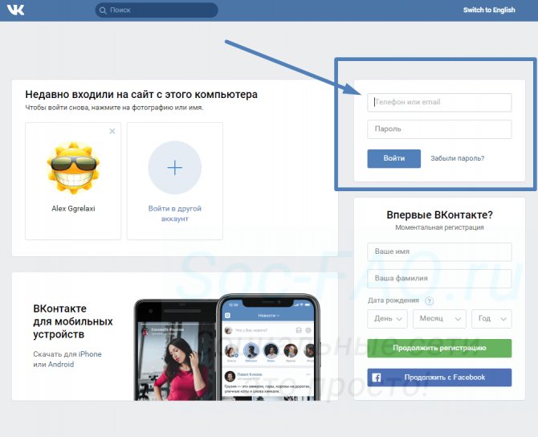Focus the Поиск search field
Screen dimensions: 538x437
(x=157, y=10)
